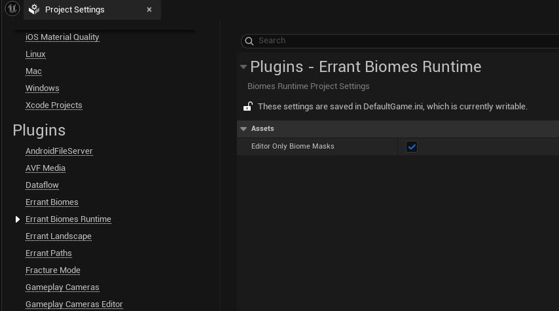Switch to the Project Settings tab
Image resolution: width=559 pixels, height=311 pixels.
pyautogui.click(x=75, y=10)
